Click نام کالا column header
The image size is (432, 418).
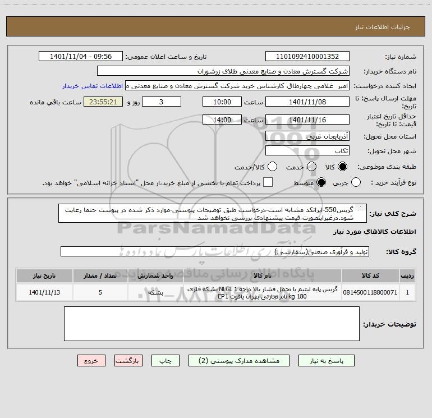[x=263, y=276]
